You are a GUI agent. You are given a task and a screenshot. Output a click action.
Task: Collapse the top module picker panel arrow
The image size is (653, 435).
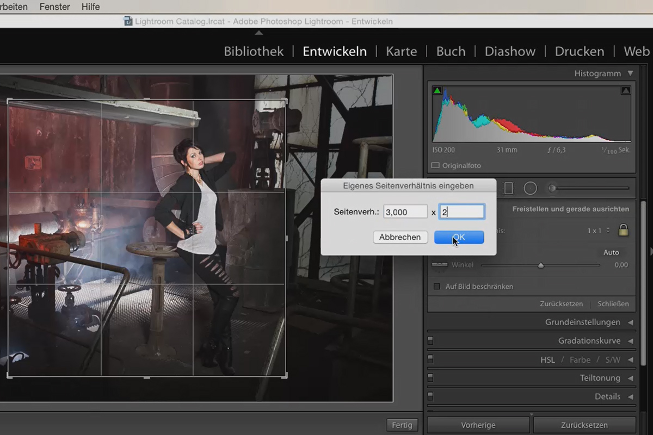pyautogui.click(x=259, y=33)
